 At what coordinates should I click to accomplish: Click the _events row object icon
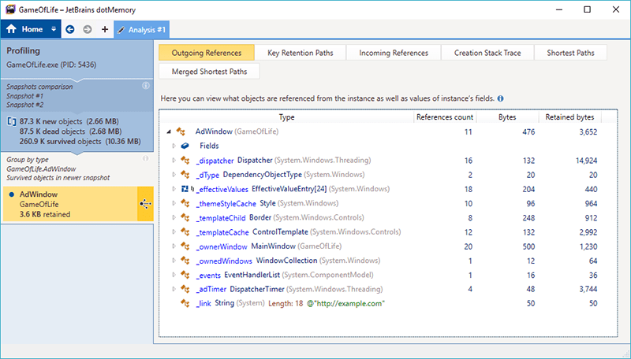point(185,275)
